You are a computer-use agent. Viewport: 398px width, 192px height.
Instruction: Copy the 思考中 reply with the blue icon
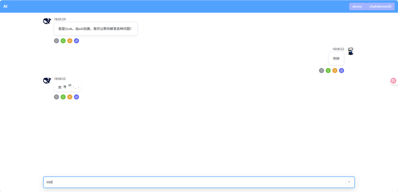(x=77, y=97)
